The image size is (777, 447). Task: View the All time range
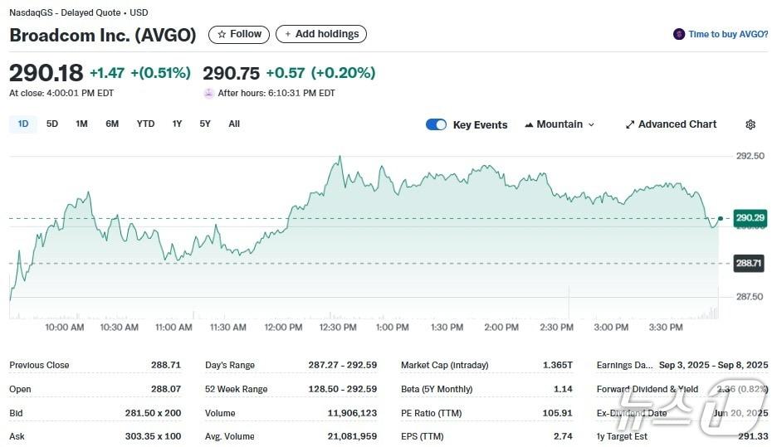click(234, 124)
